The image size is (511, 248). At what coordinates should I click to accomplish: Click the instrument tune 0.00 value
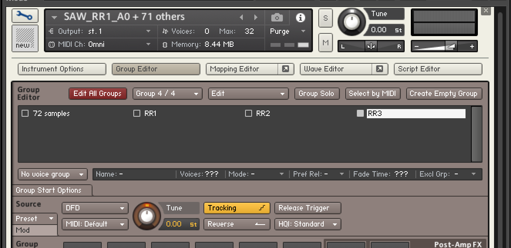click(386, 30)
